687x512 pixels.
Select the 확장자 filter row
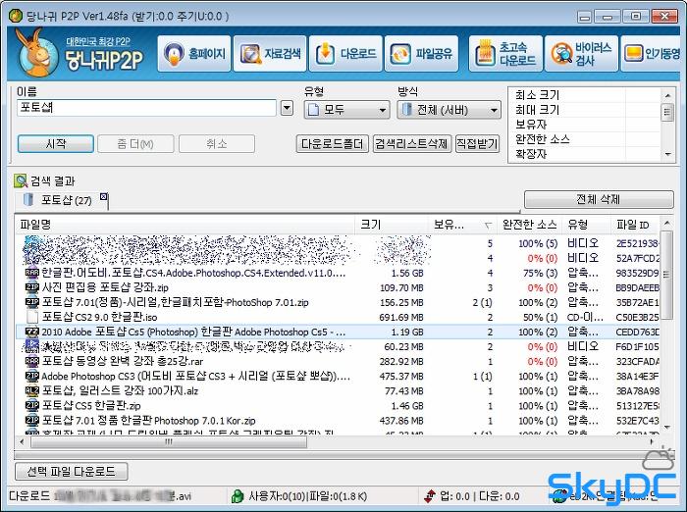[585, 154]
